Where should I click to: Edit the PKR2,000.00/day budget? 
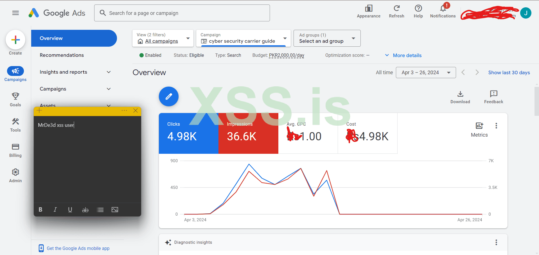pos(287,55)
